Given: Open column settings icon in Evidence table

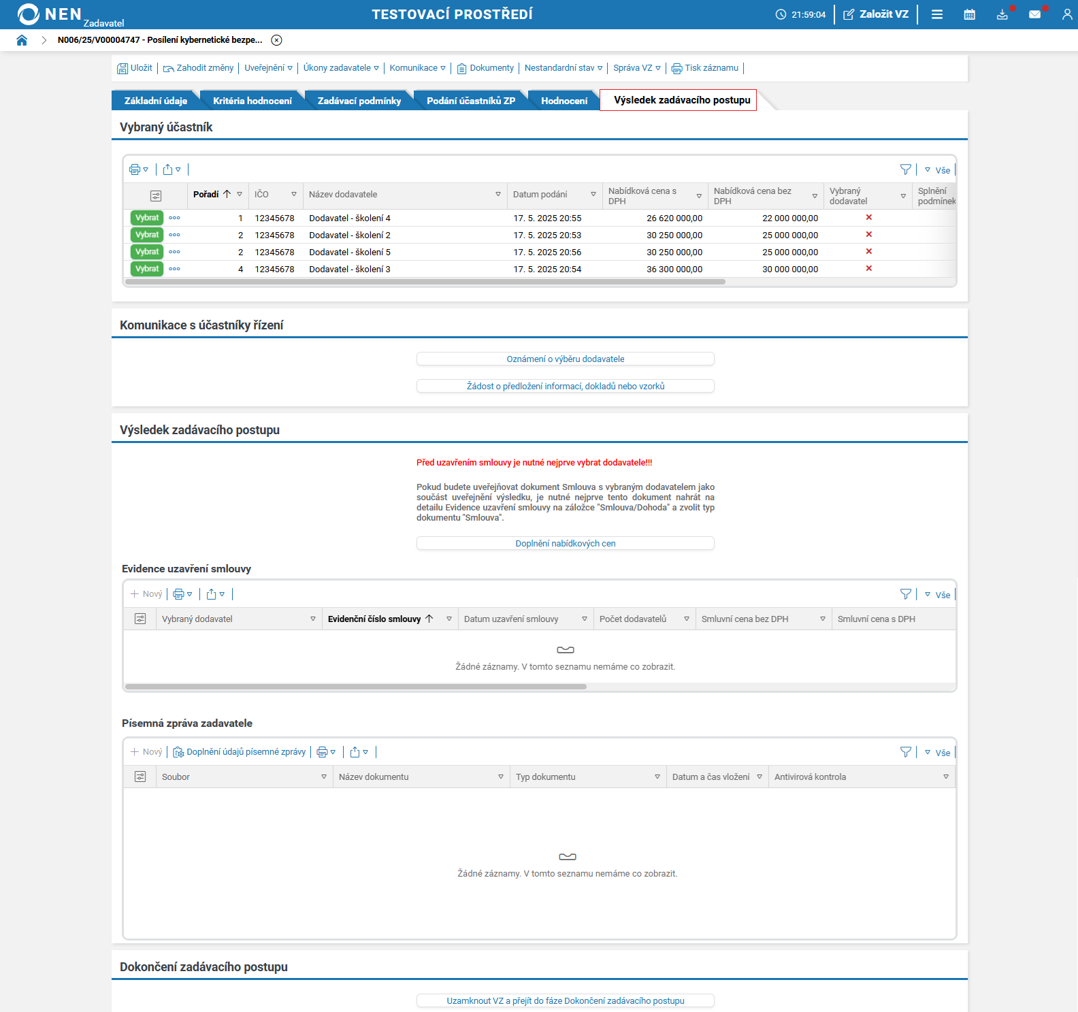Looking at the screenshot, I should tap(140, 619).
